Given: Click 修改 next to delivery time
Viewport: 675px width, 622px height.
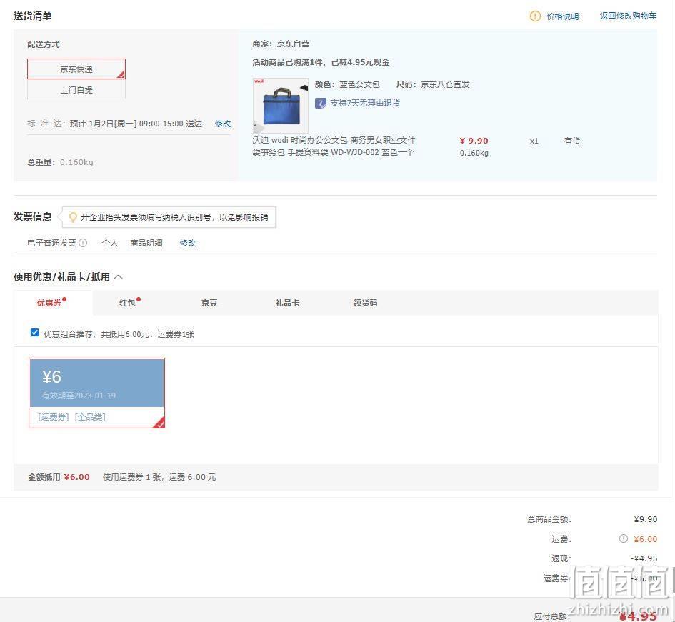Looking at the screenshot, I should [x=223, y=124].
